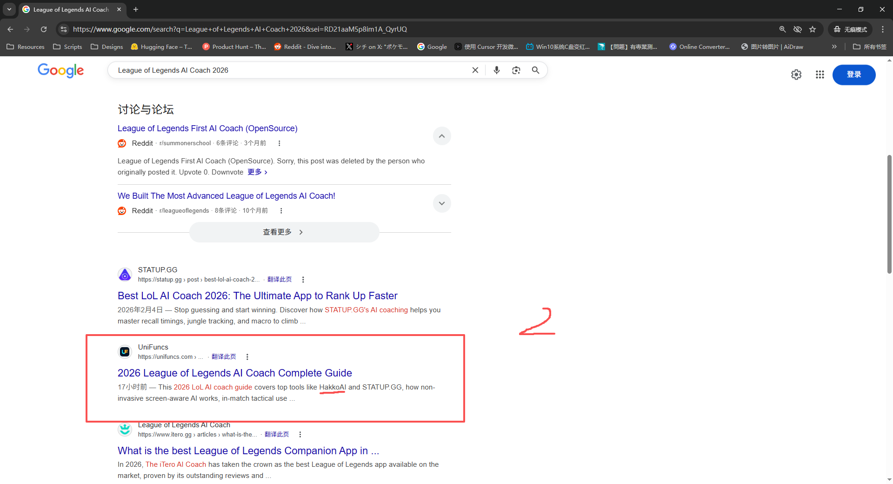Open 2026 League of Legends AI Coach Complete Guide
Screen dimensions: 893x484
click(234, 373)
